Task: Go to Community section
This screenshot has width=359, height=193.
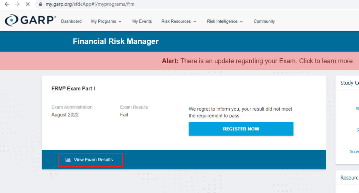Action: click(x=264, y=21)
